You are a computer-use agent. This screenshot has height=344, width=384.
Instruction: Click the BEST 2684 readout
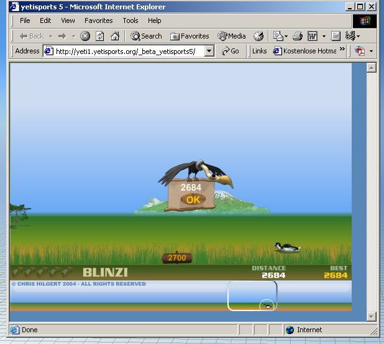point(336,272)
